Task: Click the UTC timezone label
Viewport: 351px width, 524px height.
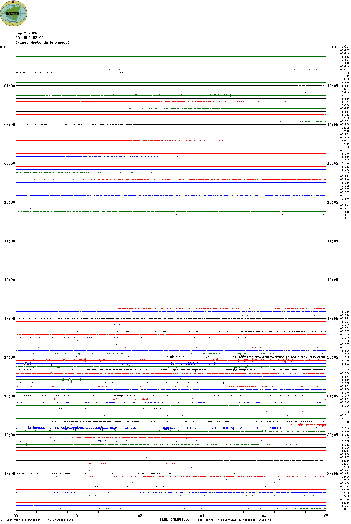Action: (x=334, y=47)
